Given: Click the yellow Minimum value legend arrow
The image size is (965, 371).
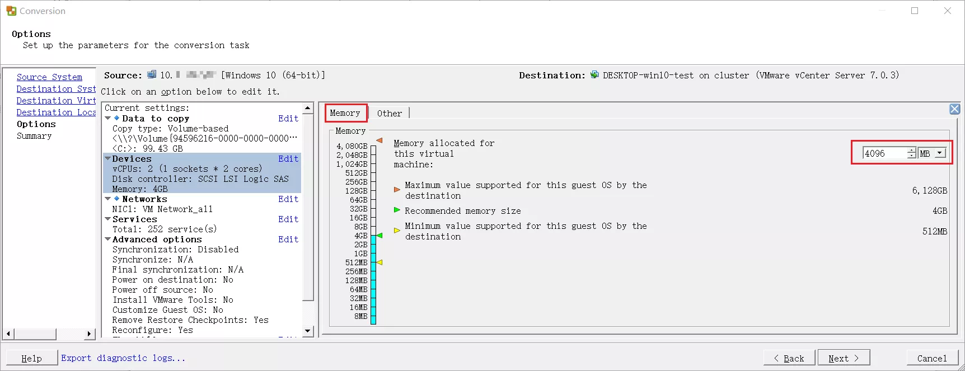Looking at the screenshot, I should click(397, 231).
